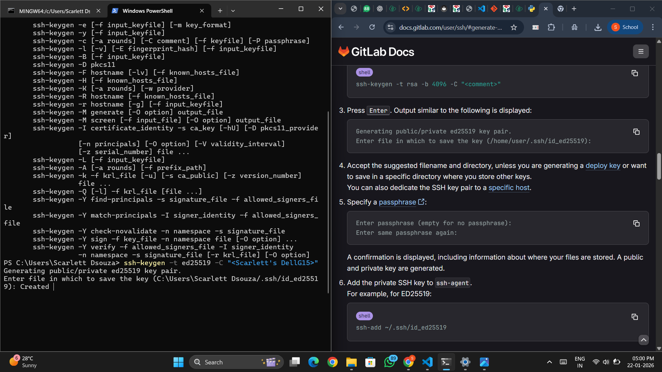Go forward in the browser
The height and width of the screenshot is (372, 662).
[356, 27]
